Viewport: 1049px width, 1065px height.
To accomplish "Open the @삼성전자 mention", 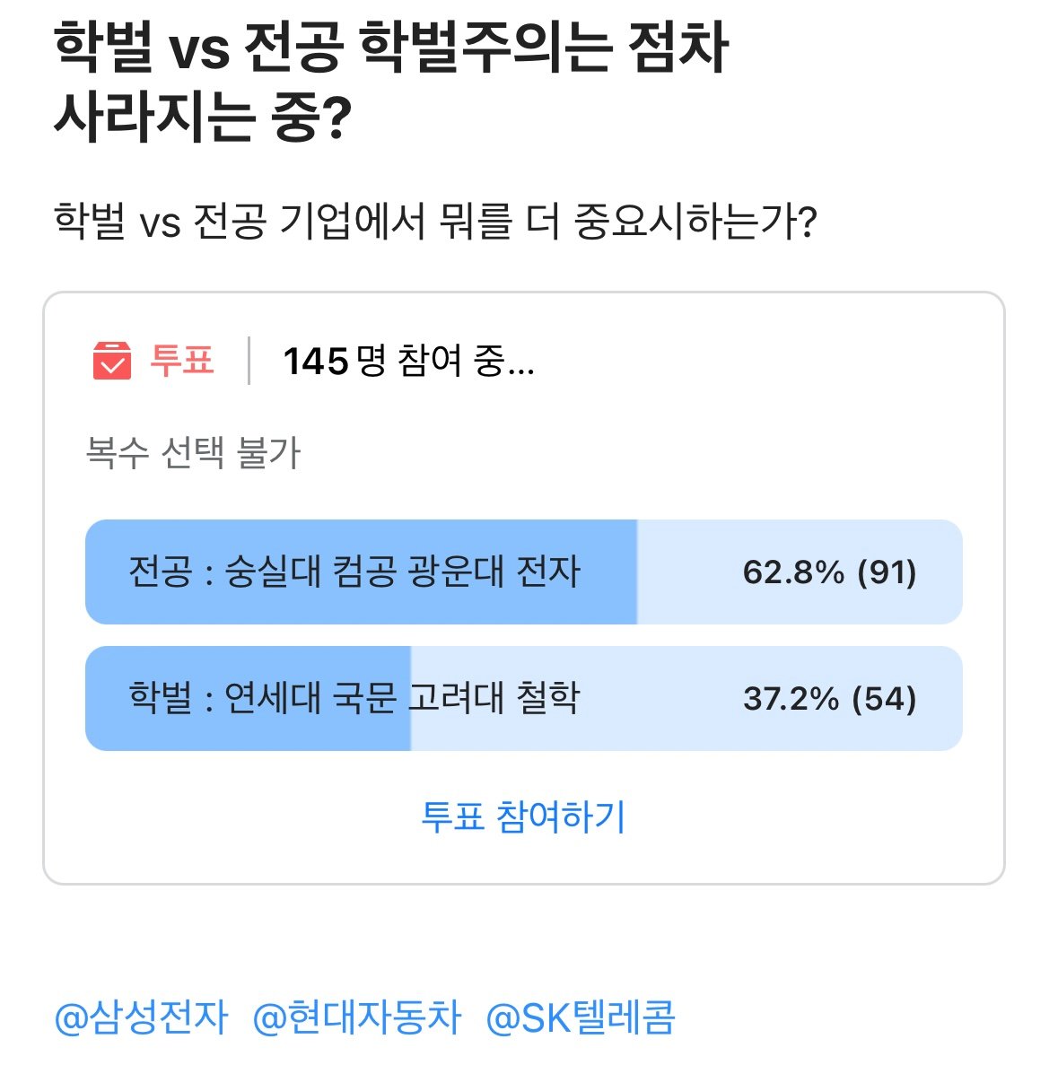I will pyautogui.click(x=142, y=1017).
